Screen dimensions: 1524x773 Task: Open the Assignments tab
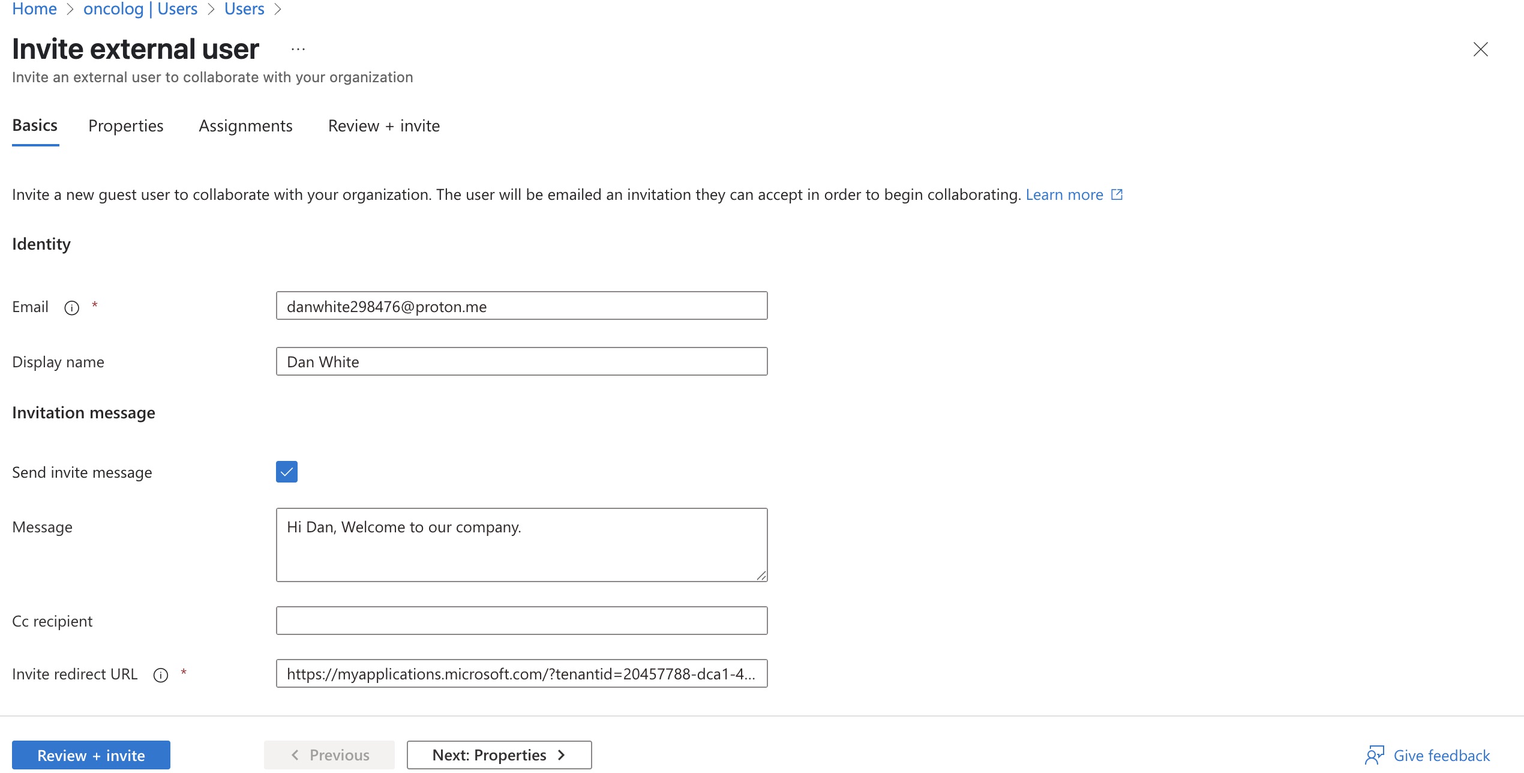246,126
